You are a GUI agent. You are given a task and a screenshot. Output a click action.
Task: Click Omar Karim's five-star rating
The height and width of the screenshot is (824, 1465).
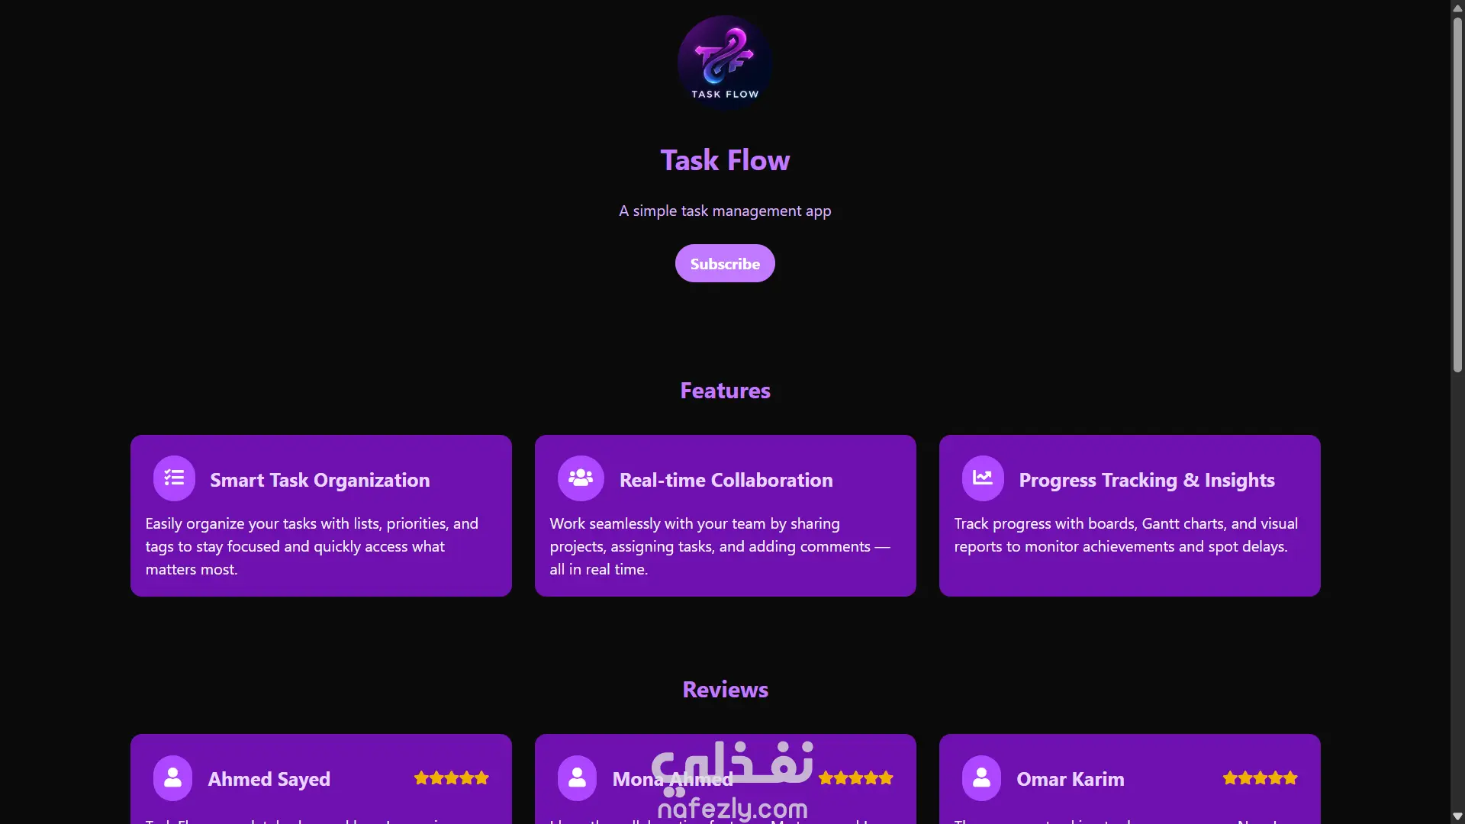(x=1261, y=778)
